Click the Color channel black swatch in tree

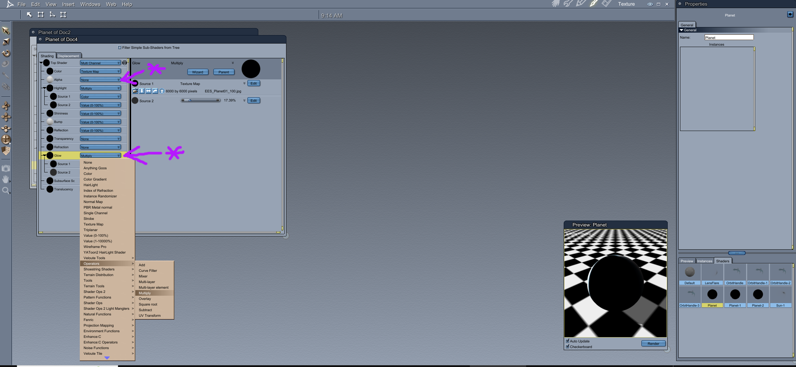point(50,71)
